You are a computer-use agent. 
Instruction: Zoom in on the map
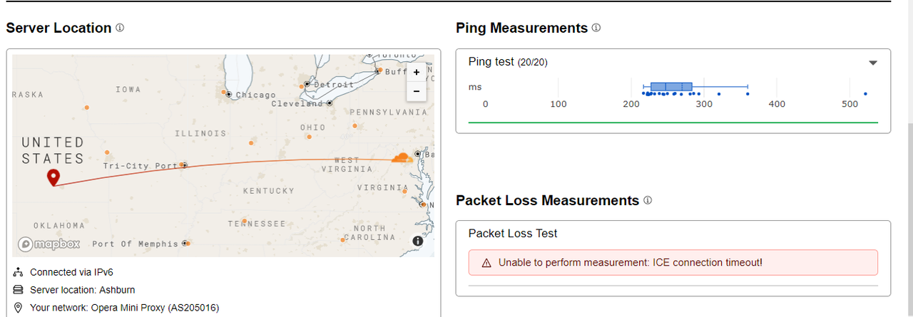[417, 72]
